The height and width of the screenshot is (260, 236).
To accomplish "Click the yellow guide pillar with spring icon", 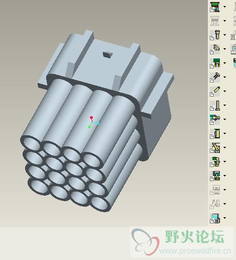I will tap(215, 133).
